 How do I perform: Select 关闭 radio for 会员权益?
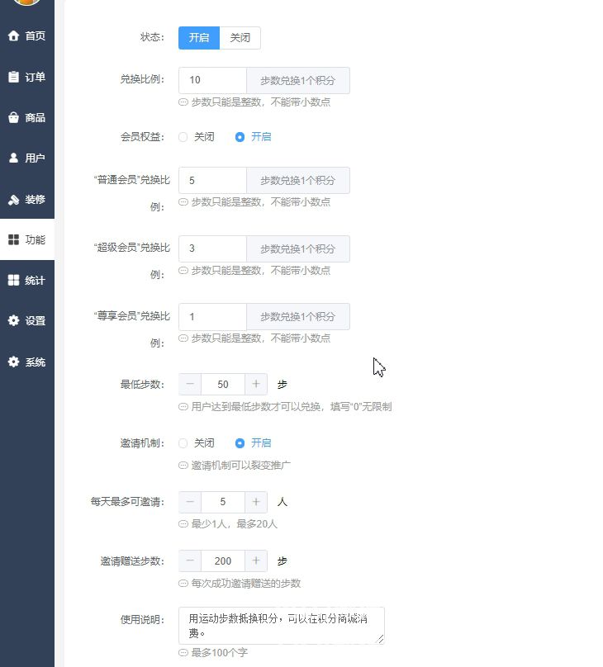183,137
